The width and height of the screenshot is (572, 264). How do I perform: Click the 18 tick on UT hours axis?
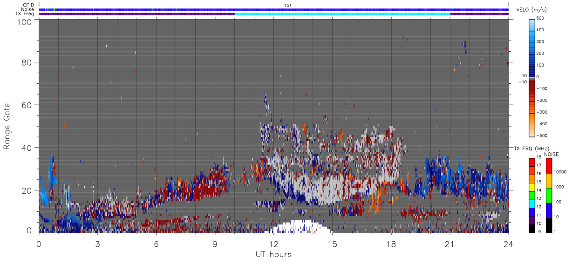[391, 244]
